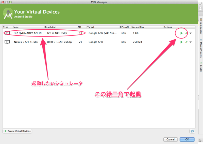Click the 'Google APIs' target cell of Nexus 5
This screenshot has width=203, height=144.
(x=96, y=42)
